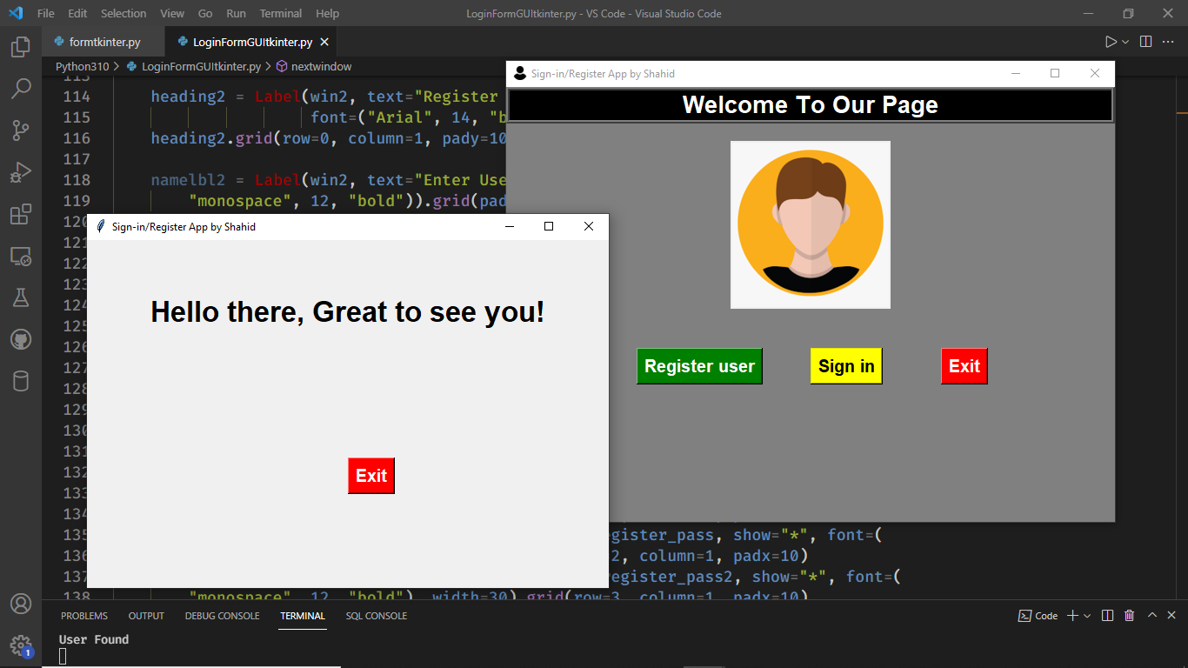Open the Source Control view
The height and width of the screenshot is (668, 1188).
21,130
